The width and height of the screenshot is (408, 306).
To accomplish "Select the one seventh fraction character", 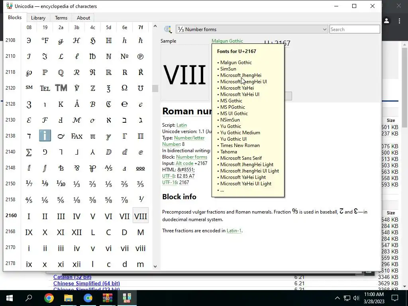I will coord(29,184).
